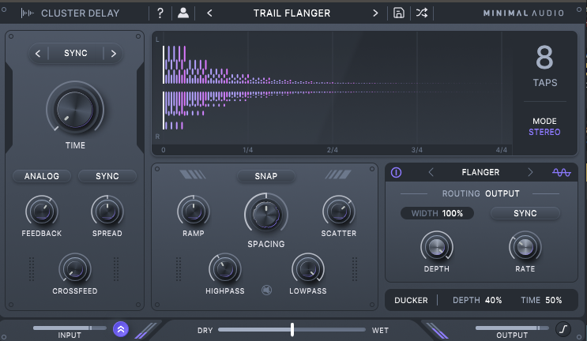Click the flanger SYNC button
The image size is (587, 341).
pyautogui.click(x=525, y=213)
